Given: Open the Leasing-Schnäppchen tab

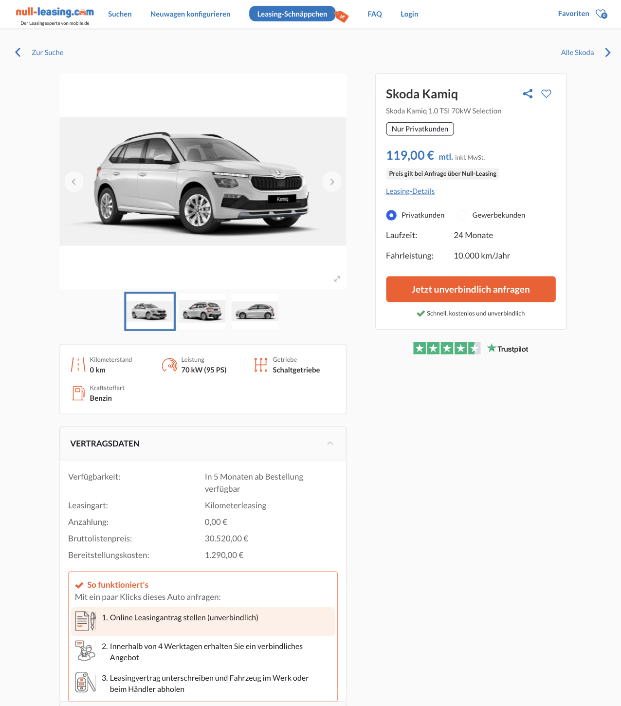Looking at the screenshot, I should [x=292, y=14].
